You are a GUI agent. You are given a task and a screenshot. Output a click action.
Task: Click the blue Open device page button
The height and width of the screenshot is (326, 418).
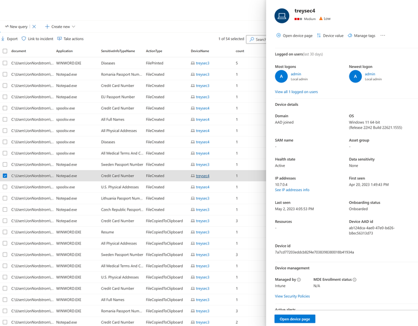(295, 319)
